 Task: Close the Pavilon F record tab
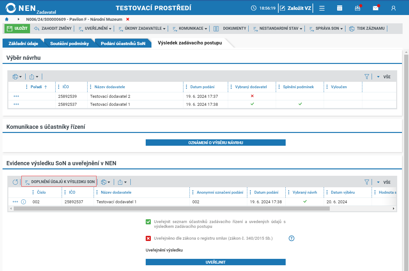128,19
